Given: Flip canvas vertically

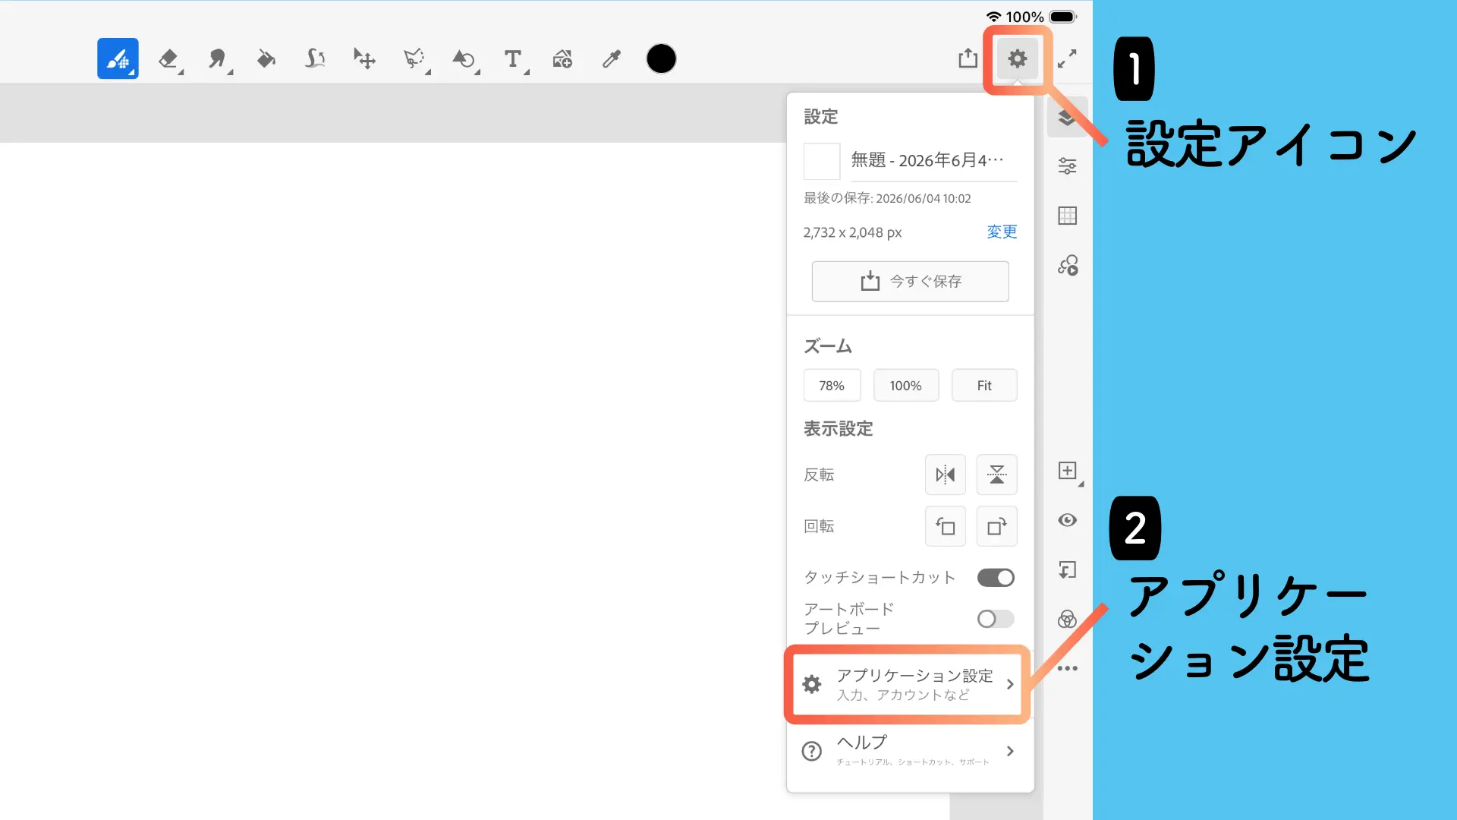Looking at the screenshot, I should [x=996, y=475].
